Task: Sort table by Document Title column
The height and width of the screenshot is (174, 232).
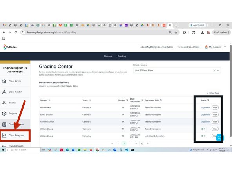Action: pyautogui.click(x=161, y=100)
